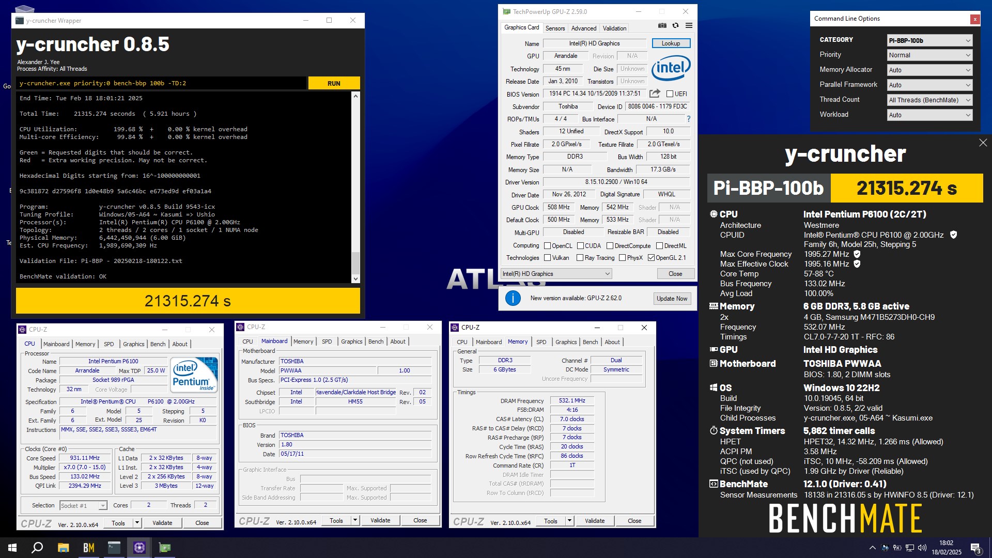Screen dimensions: 992x558
Task: Click Update Now for GPU-Z
Action: (672, 299)
